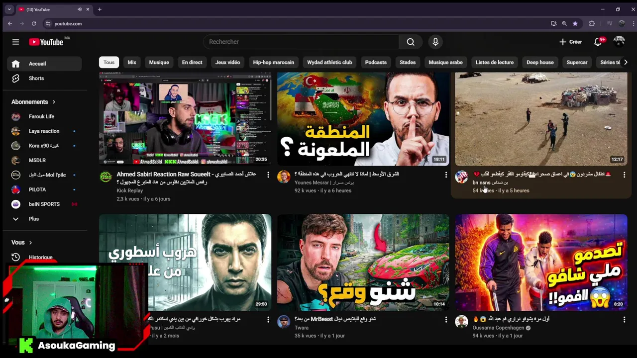Open Laya reaction subscription
637x358 pixels.
click(44, 131)
